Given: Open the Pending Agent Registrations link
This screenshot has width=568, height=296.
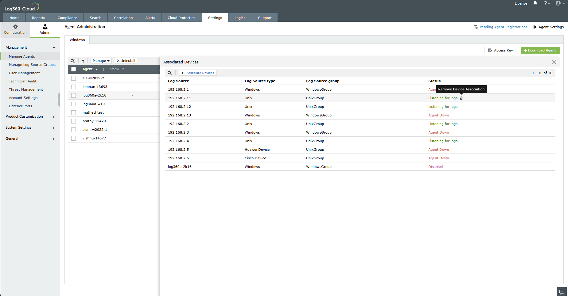Looking at the screenshot, I should point(504,27).
